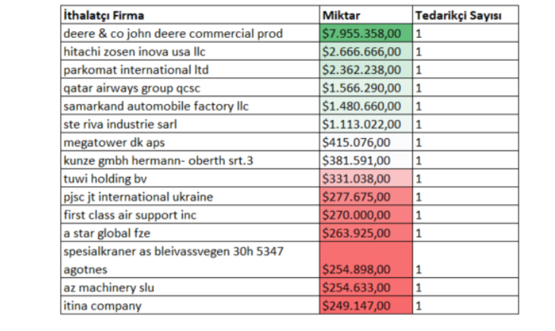Click the megatower dk aps cell
Viewport: 555px width, 331px height.
(x=188, y=142)
